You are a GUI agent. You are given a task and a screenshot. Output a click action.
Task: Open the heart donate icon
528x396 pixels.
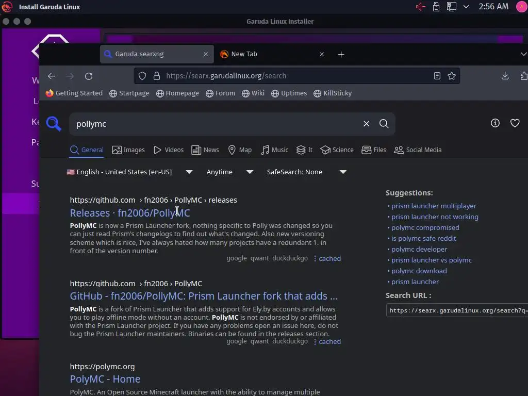pos(515,123)
